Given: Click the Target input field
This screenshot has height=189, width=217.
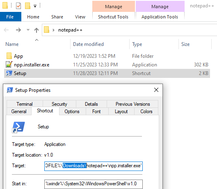Looking at the screenshot, I should [x=94, y=166].
